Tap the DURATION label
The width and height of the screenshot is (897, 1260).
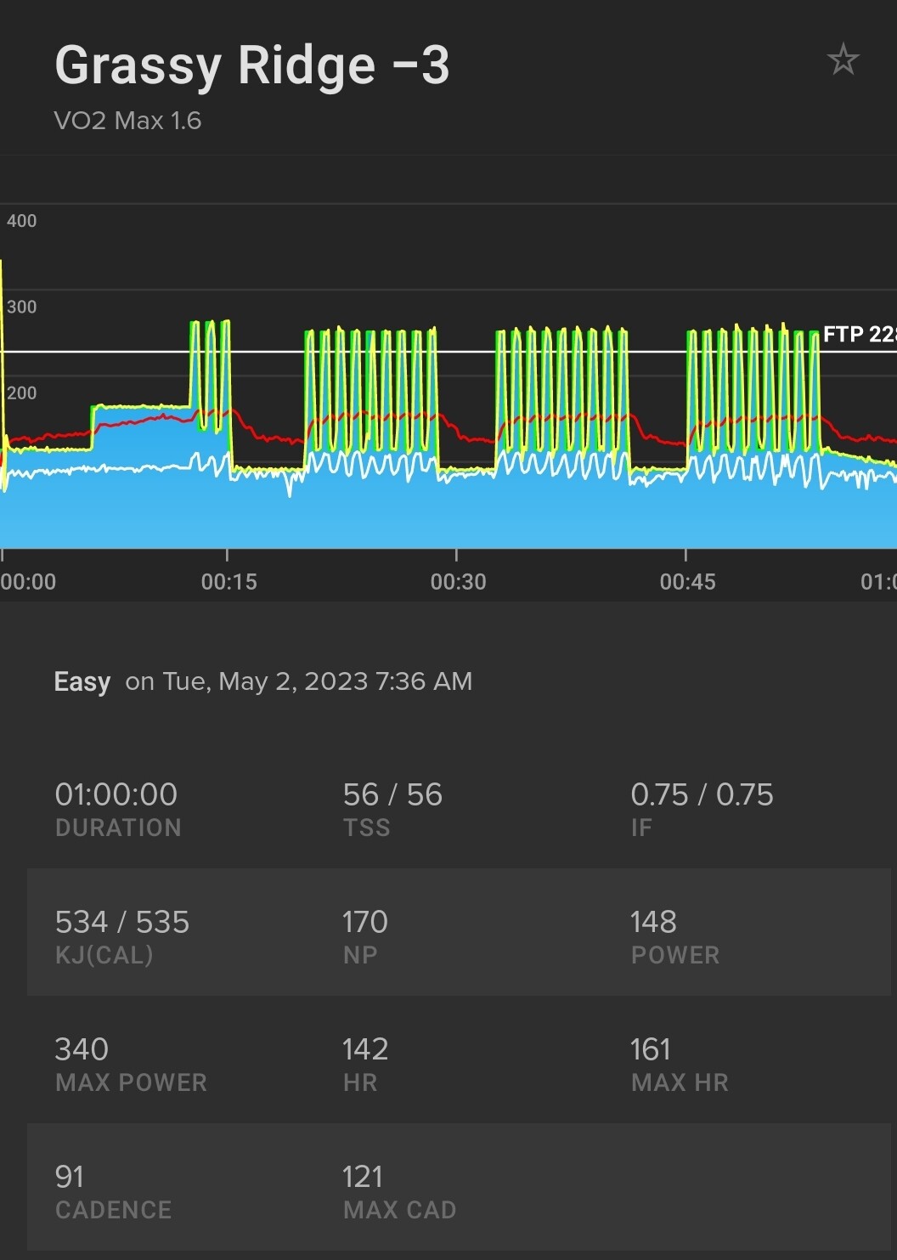pos(118,828)
